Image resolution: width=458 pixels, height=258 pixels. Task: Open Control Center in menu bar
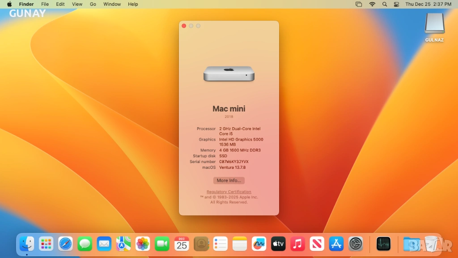(x=396, y=4)
